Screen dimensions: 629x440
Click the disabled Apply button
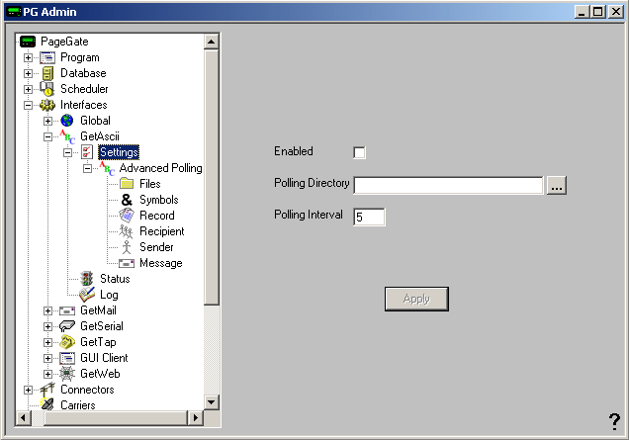pos(416,299)
